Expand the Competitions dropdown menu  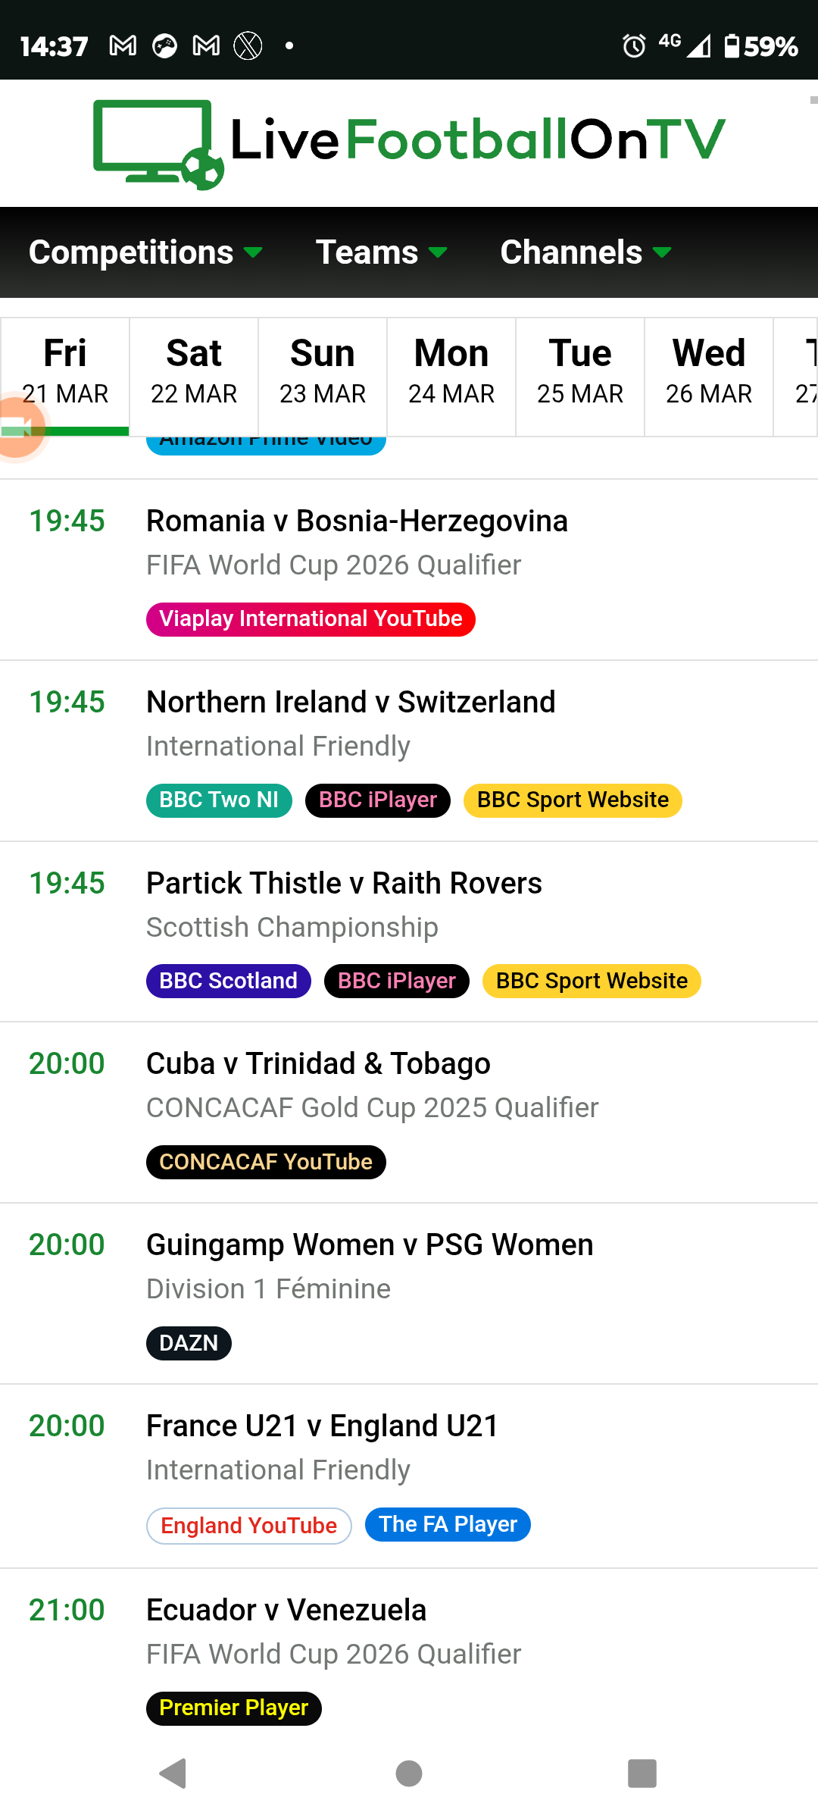point(145,252)
